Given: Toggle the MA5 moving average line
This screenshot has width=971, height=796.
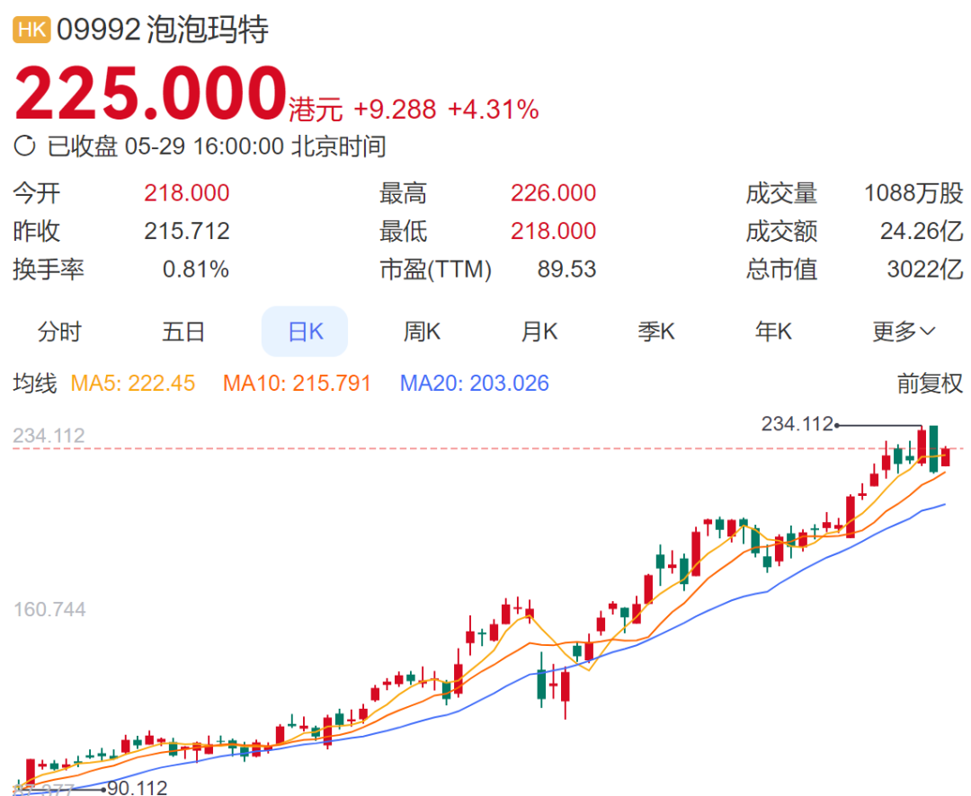Looking at the screenshot, I should coord(133,384).
